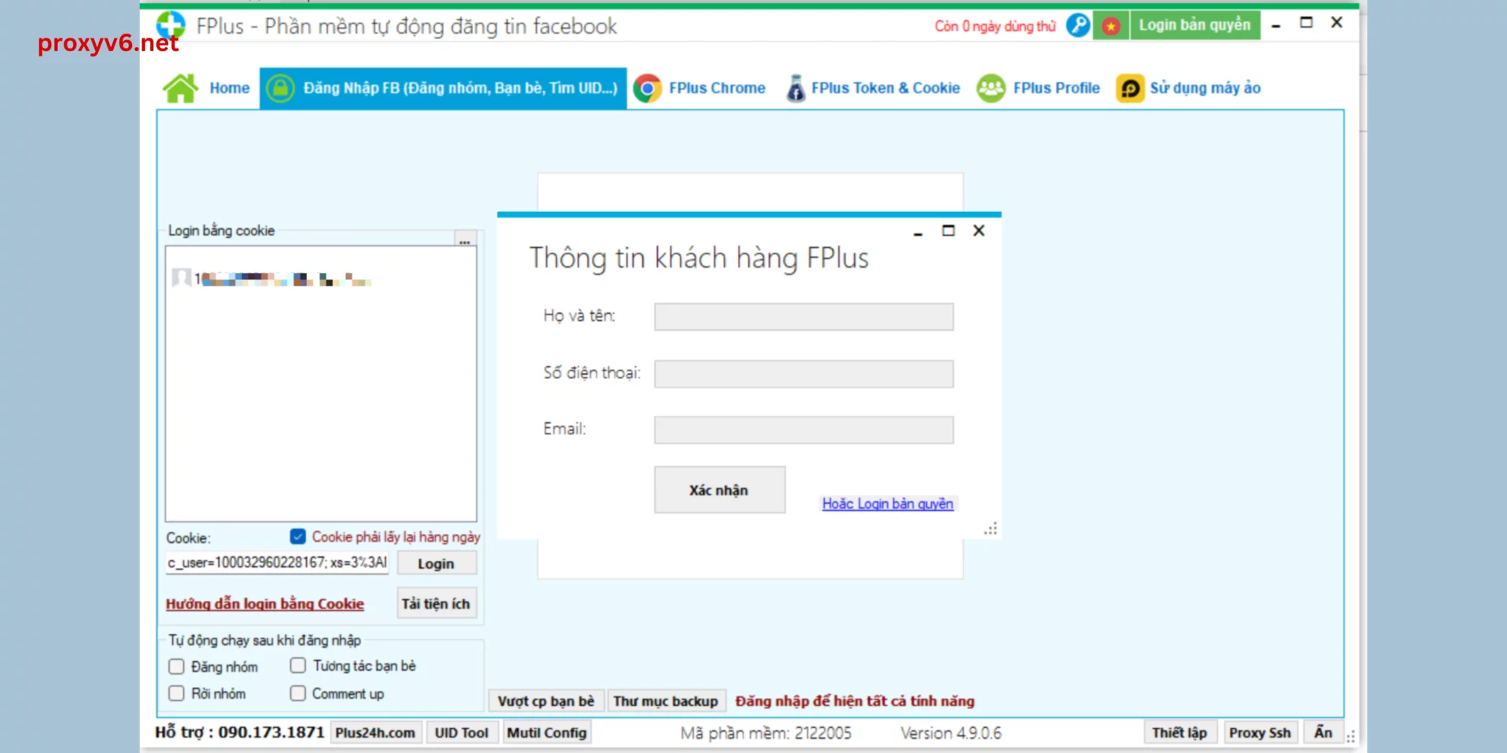Focus the Số điện thoại input field
Screen dimensions: 1507x753
(804, 374)
